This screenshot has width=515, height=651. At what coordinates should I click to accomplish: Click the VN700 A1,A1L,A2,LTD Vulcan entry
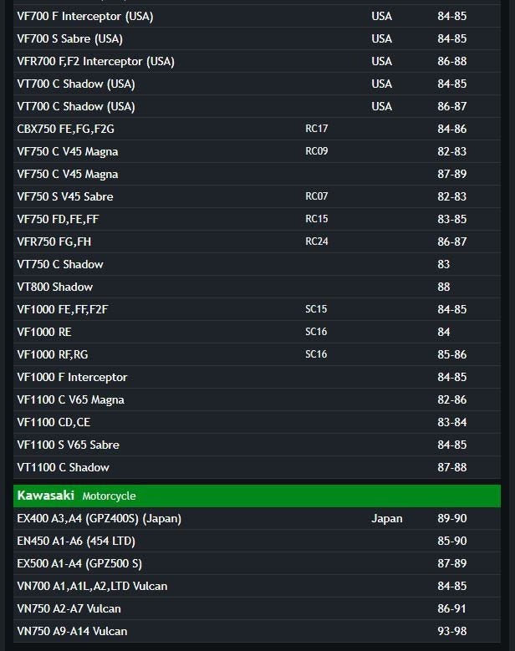(92, 586)
